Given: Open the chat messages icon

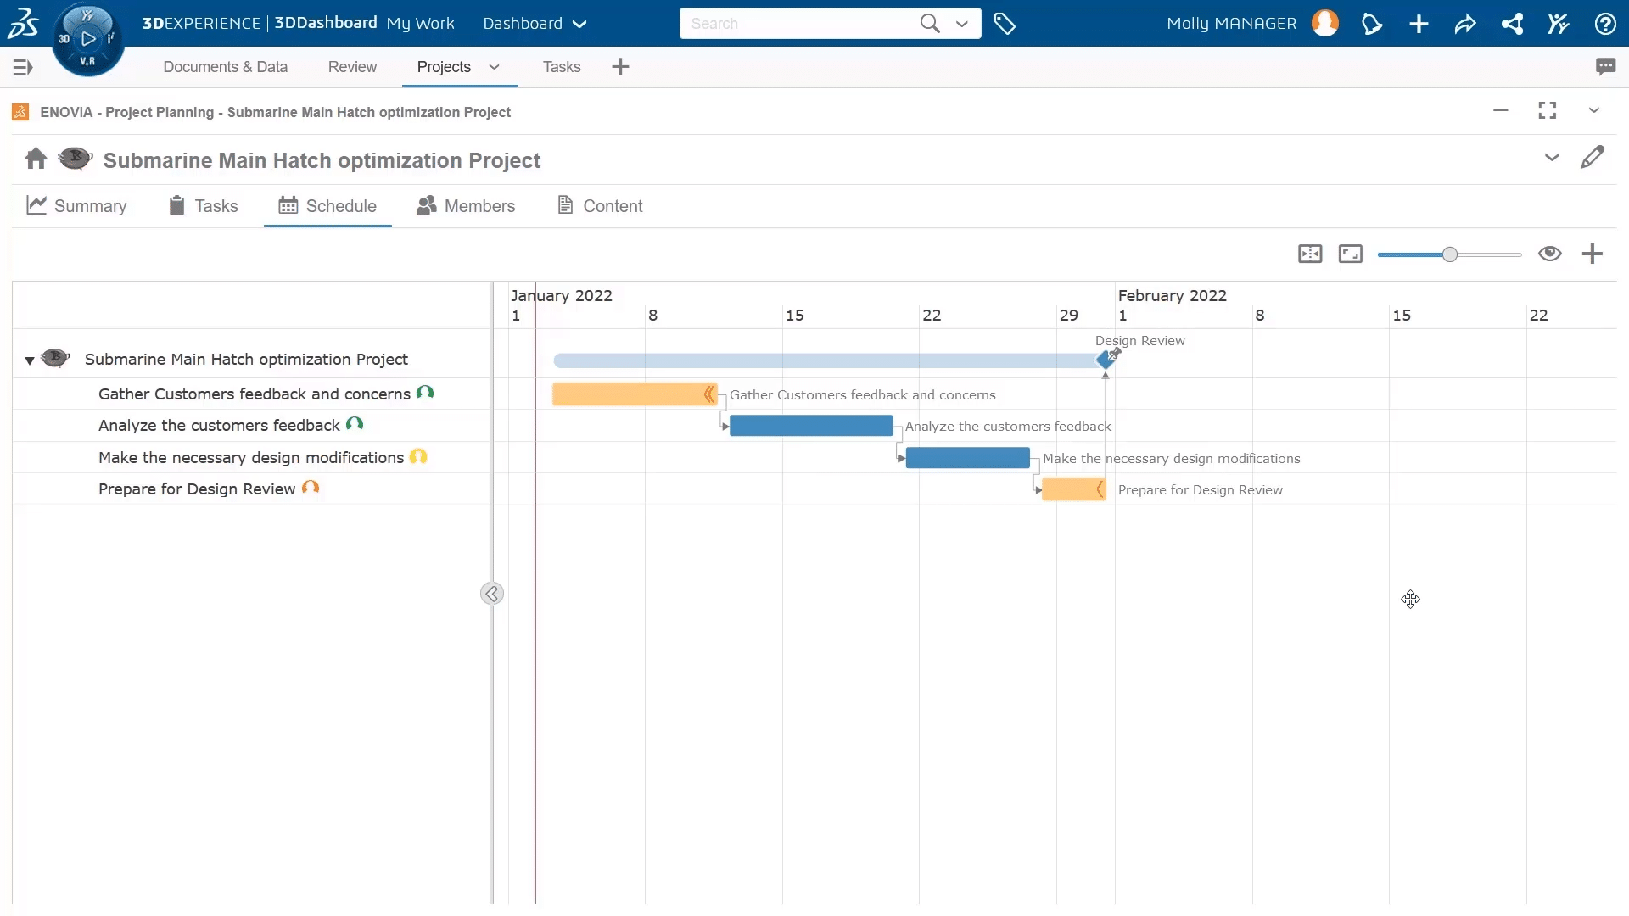Looking at the screenshot, I should coord(1605,66).
